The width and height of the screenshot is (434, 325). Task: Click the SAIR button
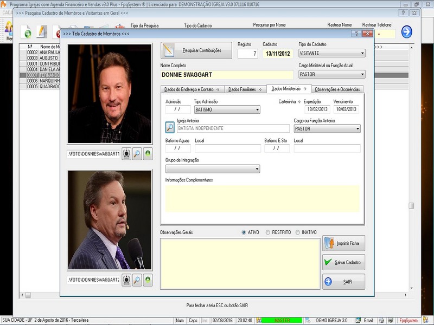point(343,282)
